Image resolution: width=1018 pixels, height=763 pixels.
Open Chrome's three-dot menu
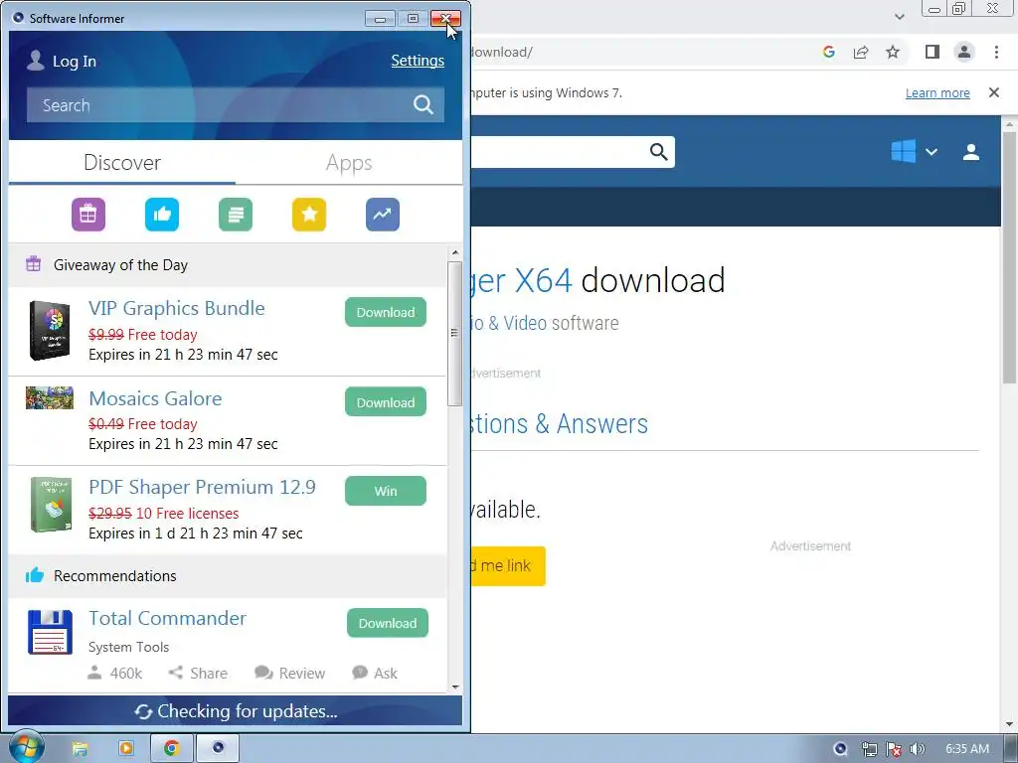point(996,52)
